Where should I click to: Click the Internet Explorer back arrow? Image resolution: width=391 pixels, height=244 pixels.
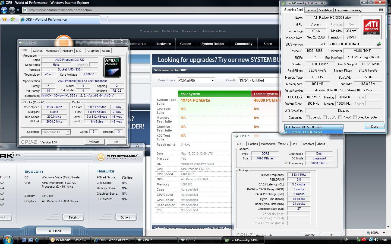tap(4, 10)
